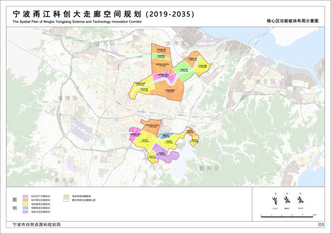The width and height of the screenshot is (331, 234).
Task: Click the white outlined core-area legend swatch
Action: tap(66, 200)
